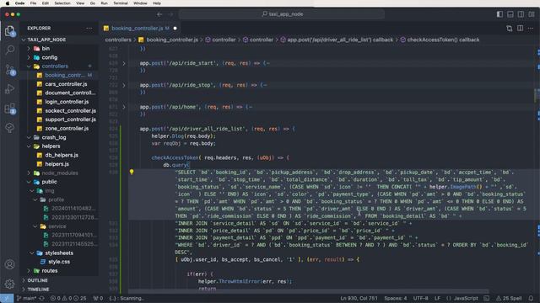
Task: Toggle the bottom panel layout icon
Action: coord(510,14)
